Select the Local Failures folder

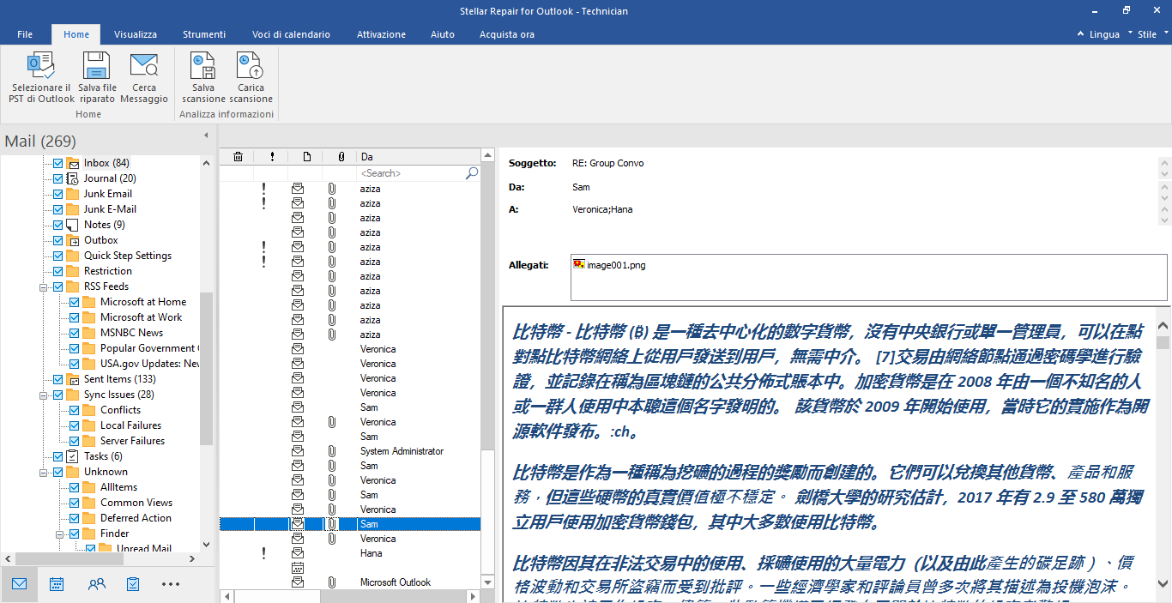130,425
